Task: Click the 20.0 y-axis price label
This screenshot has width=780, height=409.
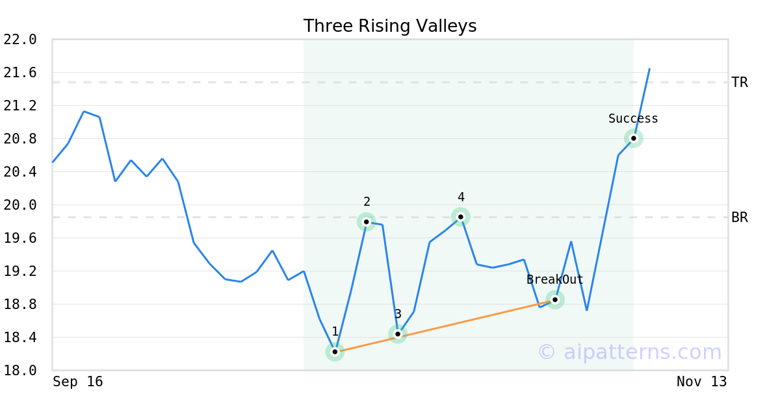Action: (x=19, y=205)
